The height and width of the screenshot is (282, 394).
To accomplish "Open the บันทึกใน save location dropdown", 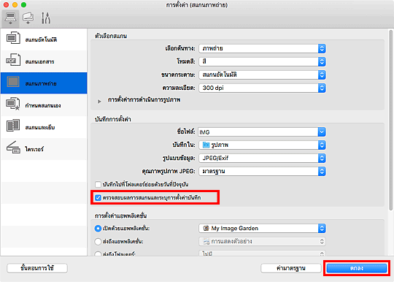I will 262,145.
